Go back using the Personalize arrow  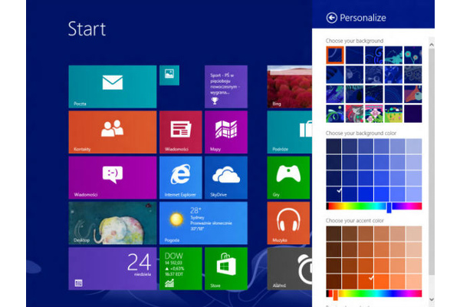[331, 18]
